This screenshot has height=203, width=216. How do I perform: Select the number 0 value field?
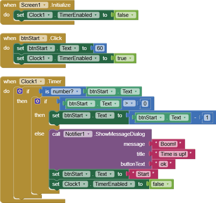pos(145,104)
